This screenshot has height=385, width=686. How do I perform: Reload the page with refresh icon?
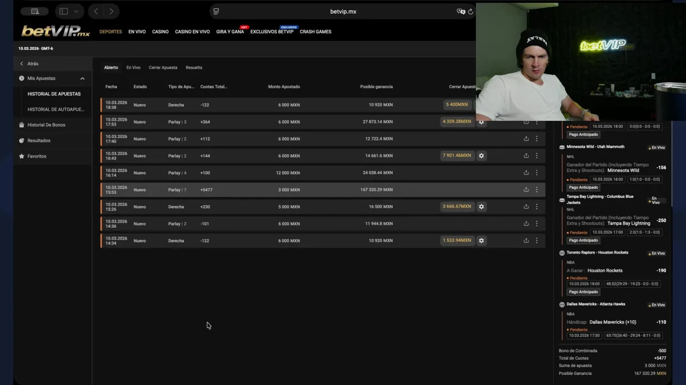pos(471,11)
